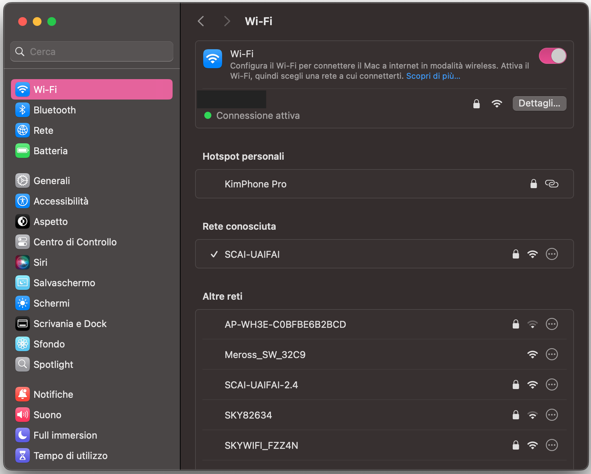
Task: Open Centro di Controllo via its icon
Action: click(22, 242)
